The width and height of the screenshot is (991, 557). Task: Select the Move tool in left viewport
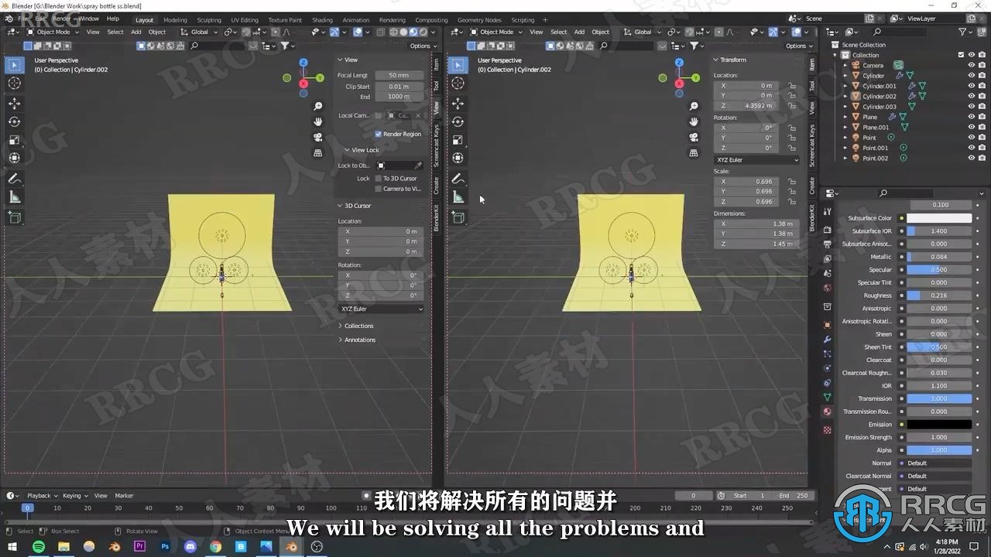(15, 103)
